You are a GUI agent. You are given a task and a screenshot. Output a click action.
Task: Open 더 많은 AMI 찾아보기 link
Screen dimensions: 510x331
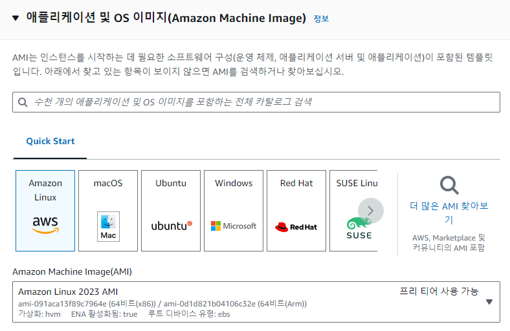pyautogui.click(x=449, y=213)
